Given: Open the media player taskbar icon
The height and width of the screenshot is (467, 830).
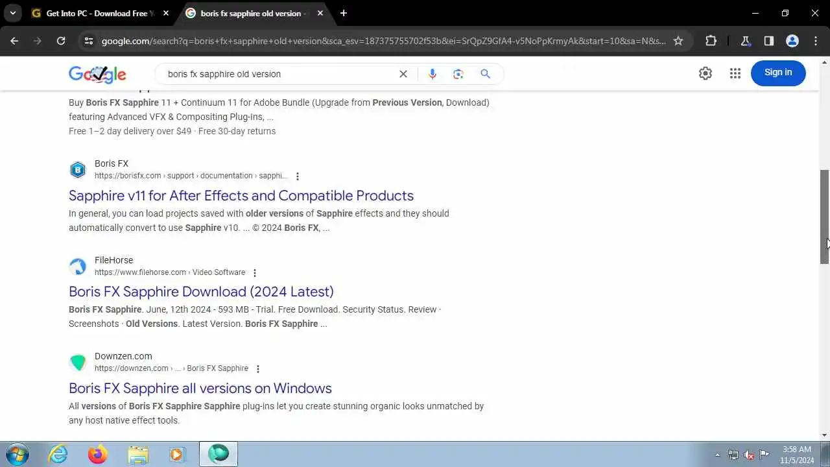Looking at the screenshot, I should 177,454.
